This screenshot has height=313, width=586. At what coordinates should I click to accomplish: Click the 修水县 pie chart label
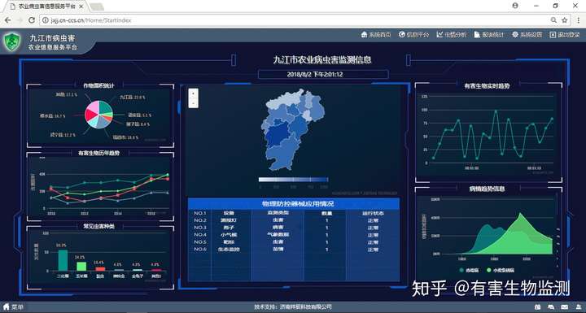pyautogui.click(x=53, y=116)
